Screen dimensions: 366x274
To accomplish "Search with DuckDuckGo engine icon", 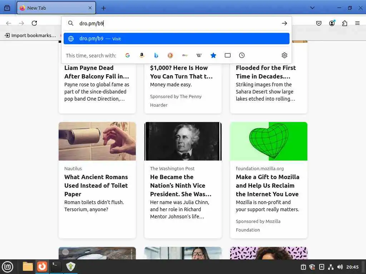I will point(170,55).
